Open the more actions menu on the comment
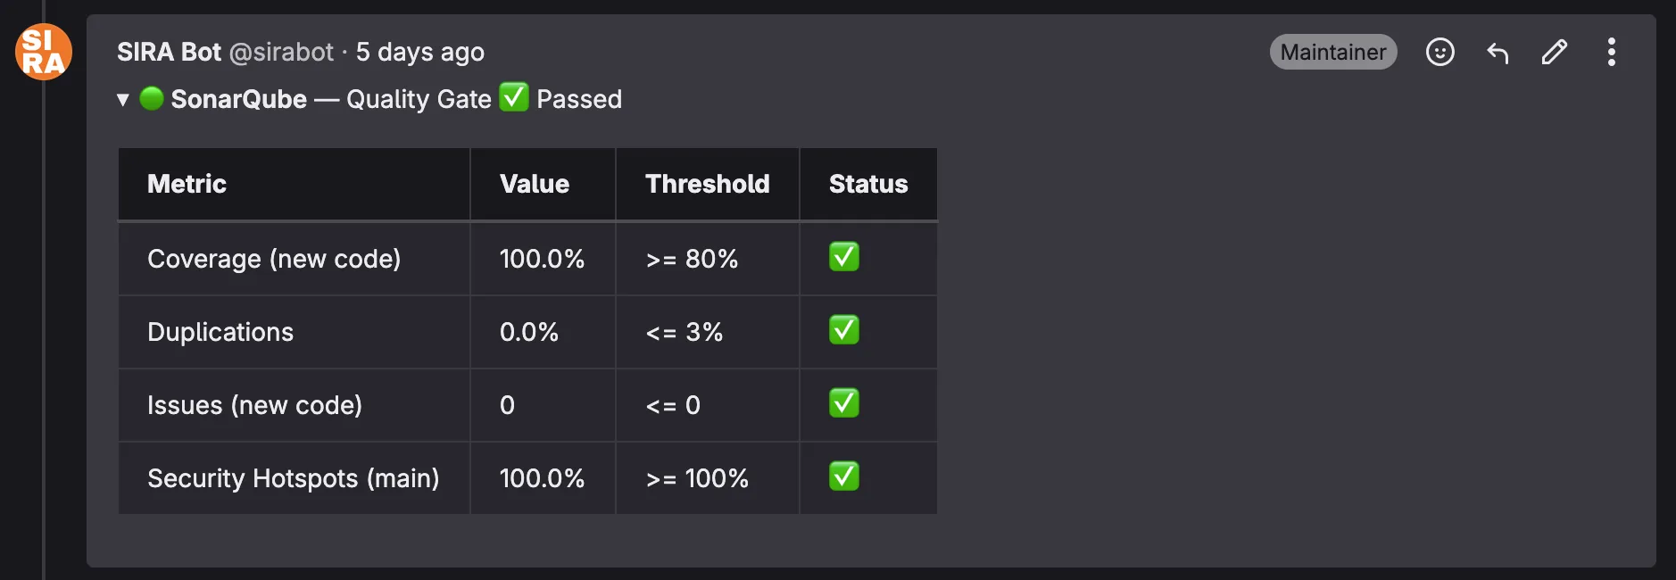This screenshot has height=580, width=1676. [1612, 53]
